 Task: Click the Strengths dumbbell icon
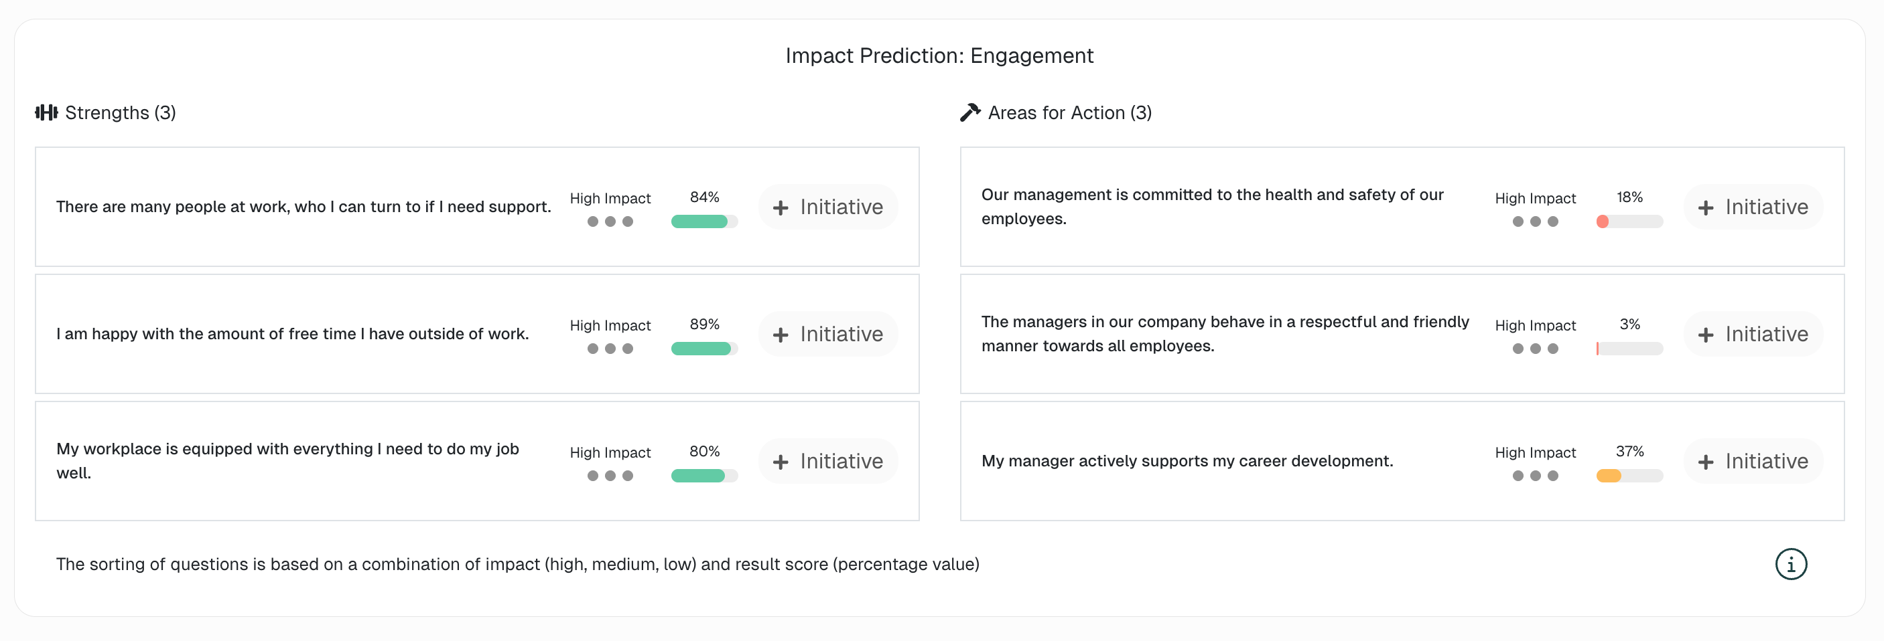pyautogui.click(x=46, y=112)
